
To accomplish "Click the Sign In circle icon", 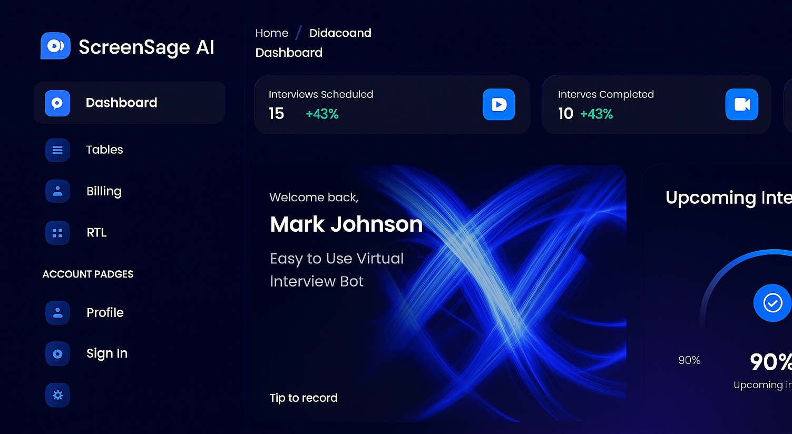I will pos(57,354).
